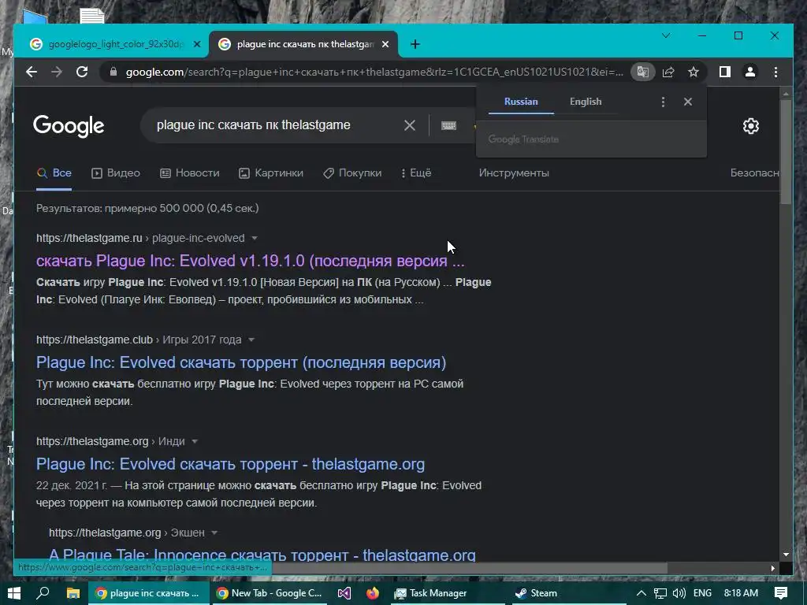Open Инструменты search tools

514,173
